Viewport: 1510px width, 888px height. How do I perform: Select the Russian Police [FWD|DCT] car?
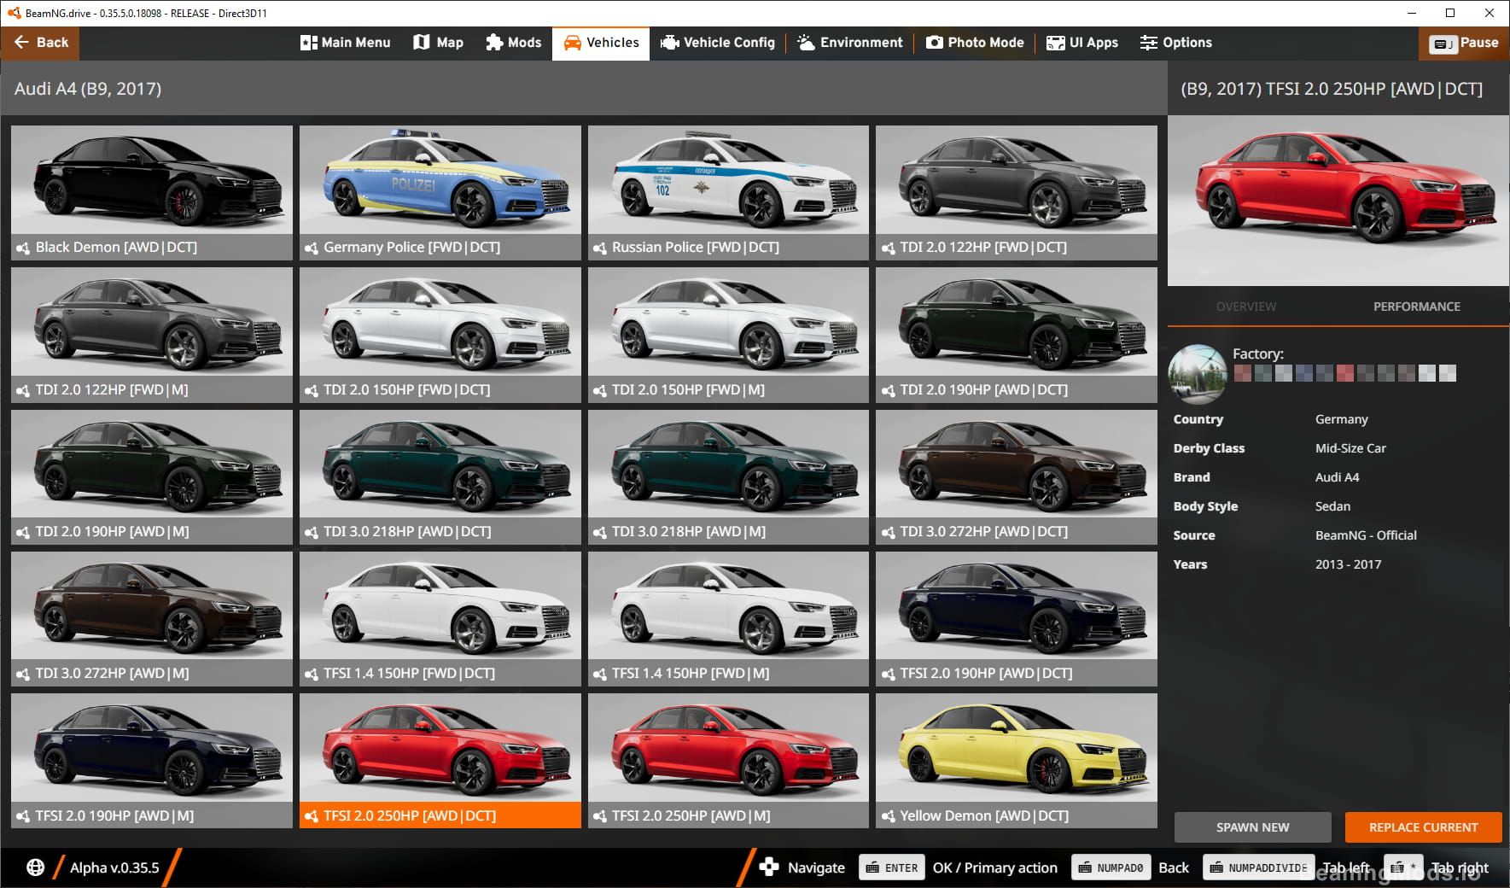click(x=728, y=193)
